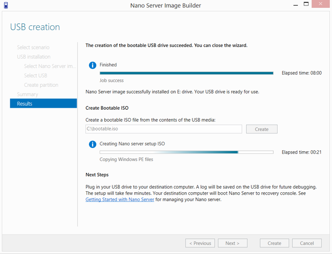Click the ISO creation progress bar
Image resolution: width=332 pixels, height=254 pixels.
pyautogui.click(x=187, y=152)
